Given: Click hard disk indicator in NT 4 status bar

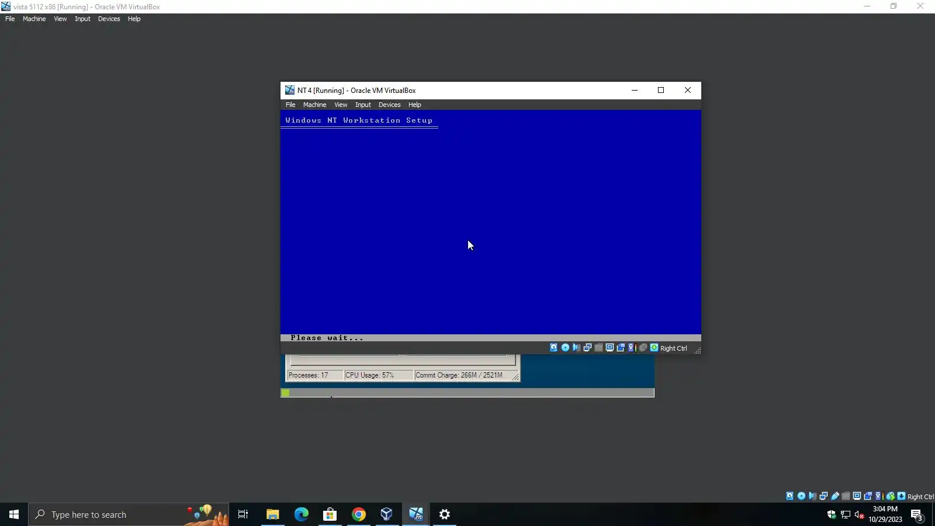Looking at the screenshot, I should point(554,348).
